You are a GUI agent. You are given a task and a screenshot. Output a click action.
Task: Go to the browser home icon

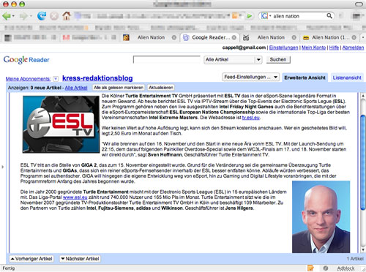coord(66,16)
